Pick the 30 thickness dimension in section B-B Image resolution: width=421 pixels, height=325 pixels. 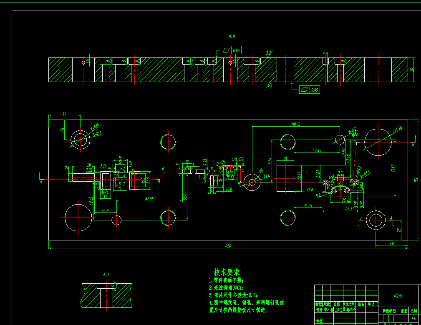pos(412,70)
